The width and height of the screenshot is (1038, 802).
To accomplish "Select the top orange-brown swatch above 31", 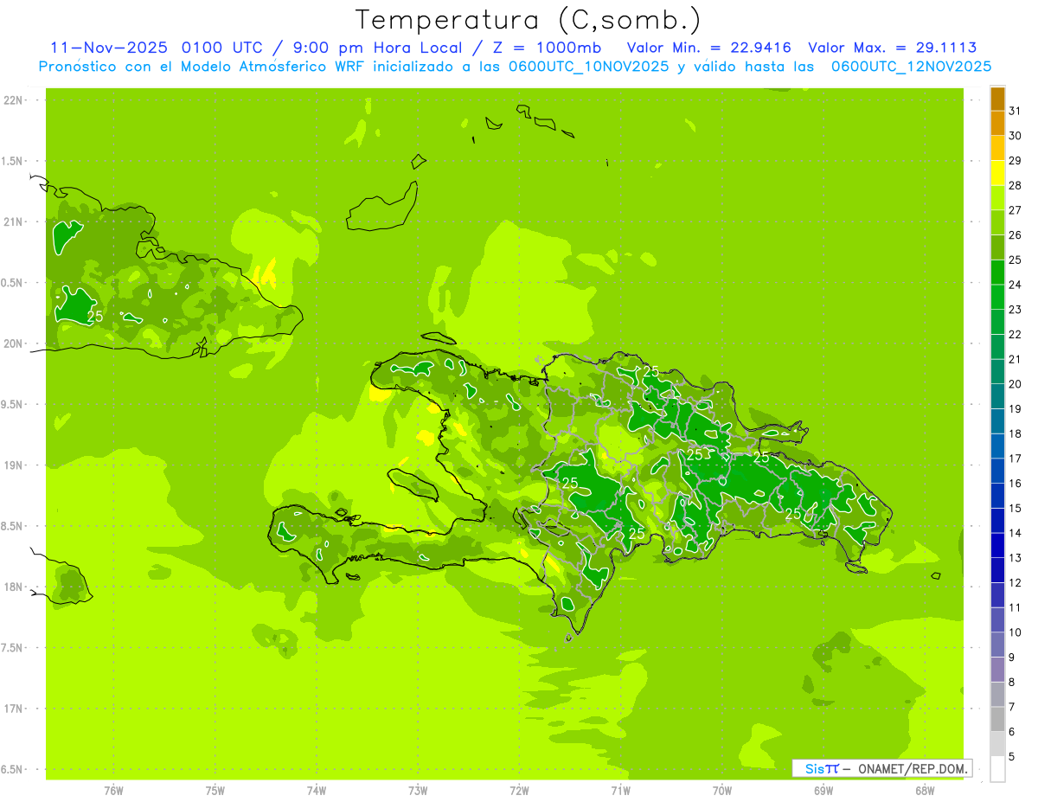I will click(x=997, y=99).
